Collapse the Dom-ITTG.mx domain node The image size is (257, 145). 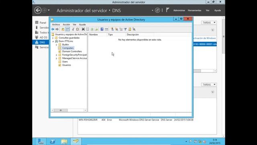(53, 41)
